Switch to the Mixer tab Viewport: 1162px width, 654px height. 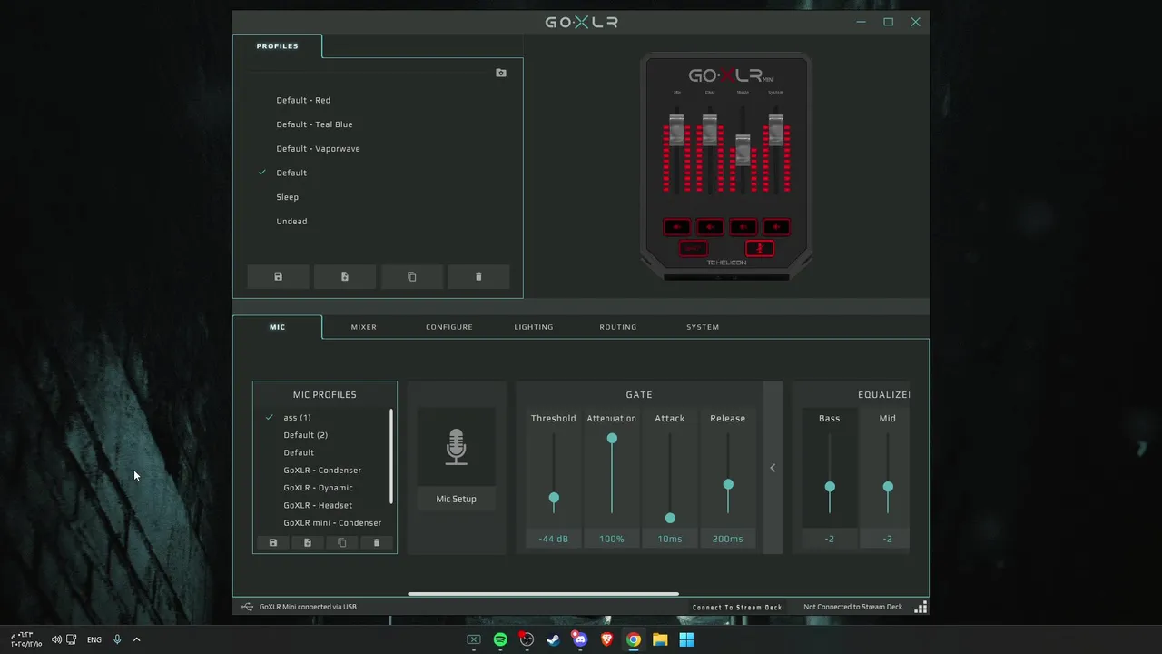(364, 327)
